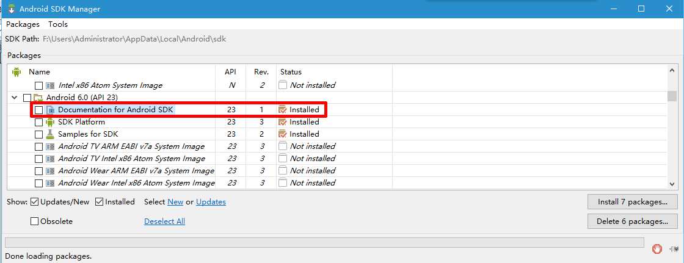
Task: Check the Android TV ARM EABI v7a box
Action: coord(39,146)
